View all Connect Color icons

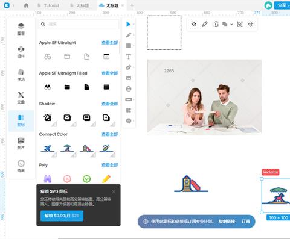click(110, 134)
